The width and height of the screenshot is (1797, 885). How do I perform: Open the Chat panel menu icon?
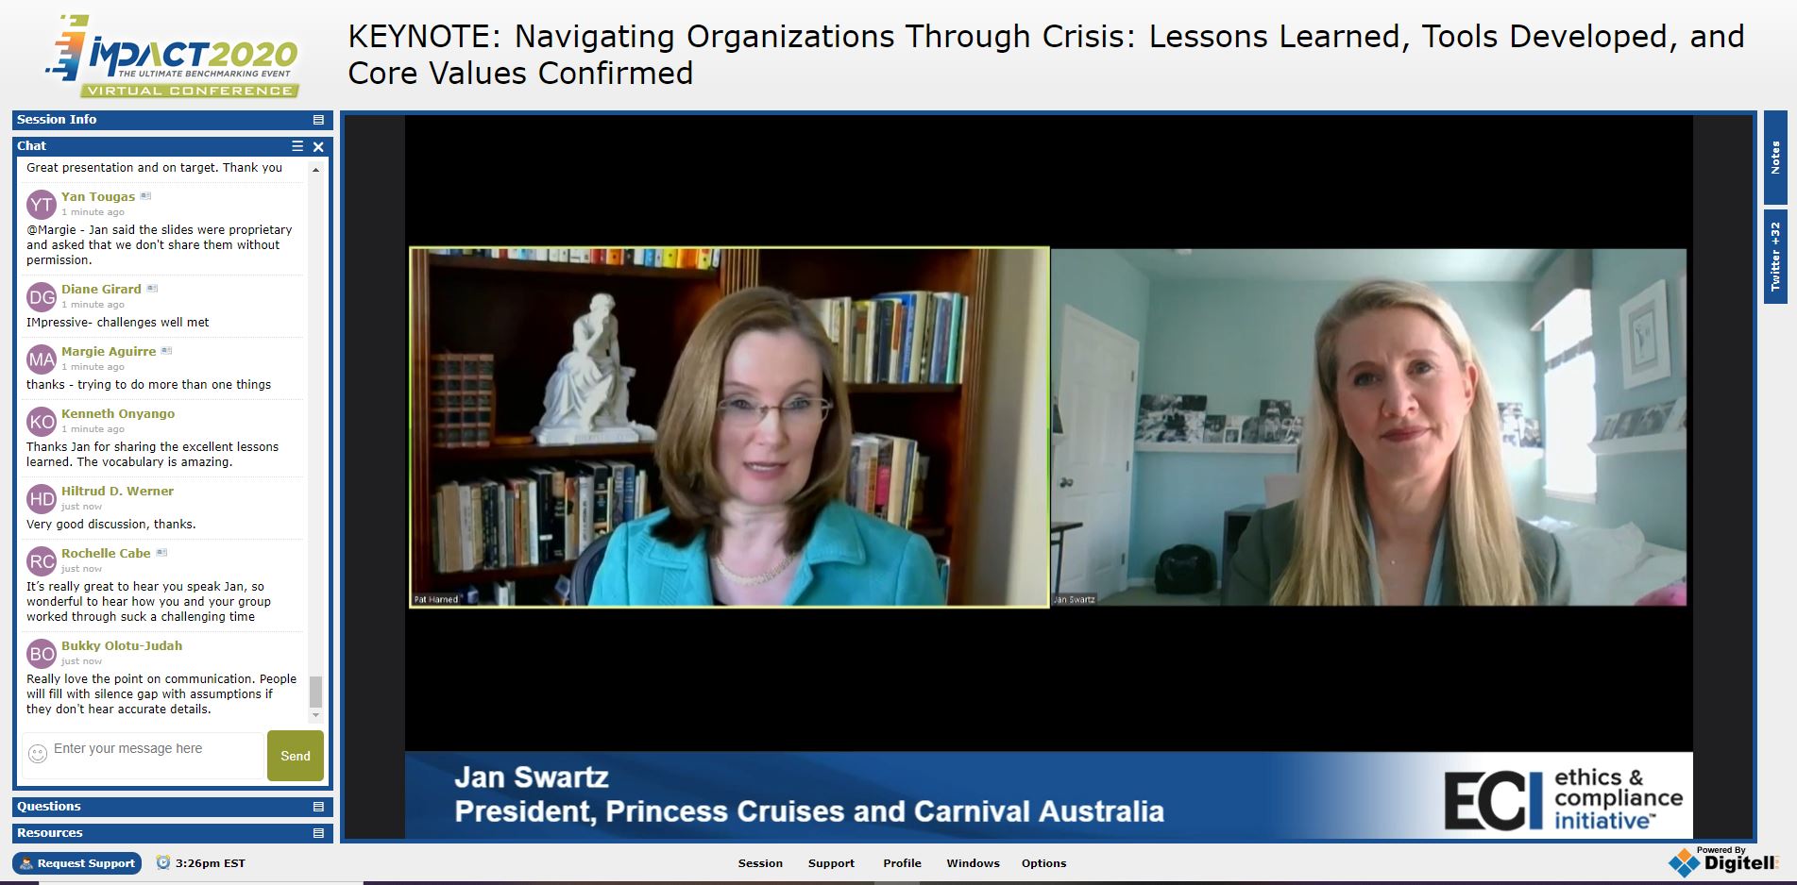point(297,146)
